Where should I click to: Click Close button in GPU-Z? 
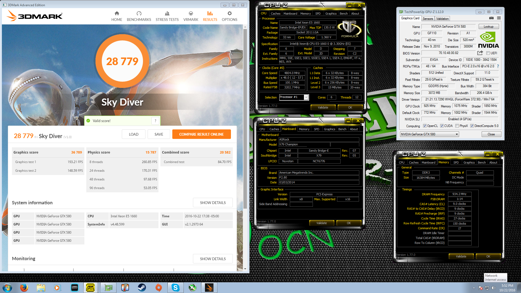491,134
